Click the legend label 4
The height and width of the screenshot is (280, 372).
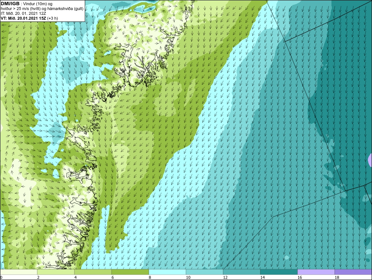pos(76,277)
